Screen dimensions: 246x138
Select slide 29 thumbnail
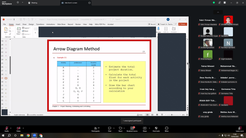6,78
